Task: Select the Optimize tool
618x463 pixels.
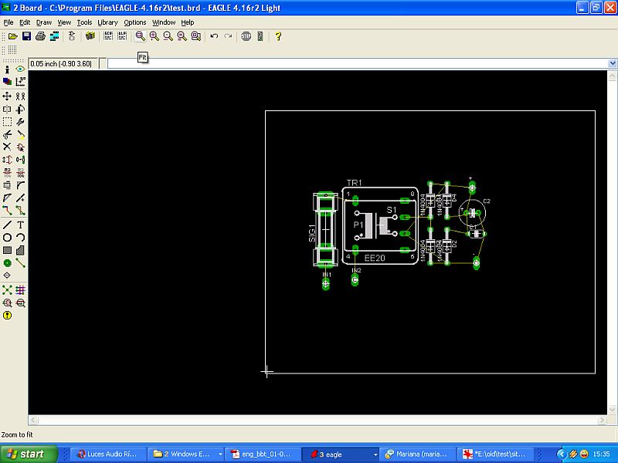Action: click(21, 198)
